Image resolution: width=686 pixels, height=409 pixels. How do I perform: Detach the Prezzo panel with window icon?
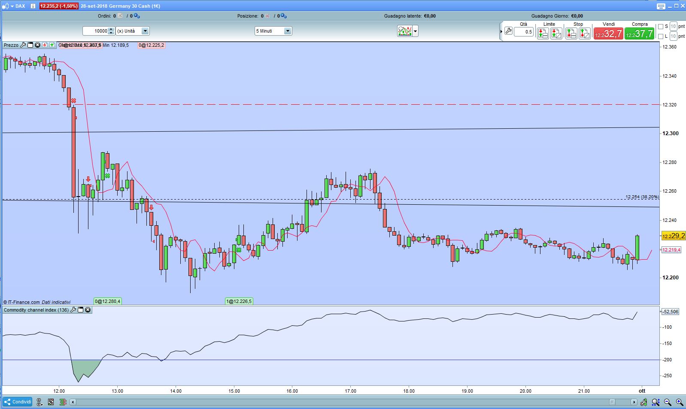tap(30, 45)
